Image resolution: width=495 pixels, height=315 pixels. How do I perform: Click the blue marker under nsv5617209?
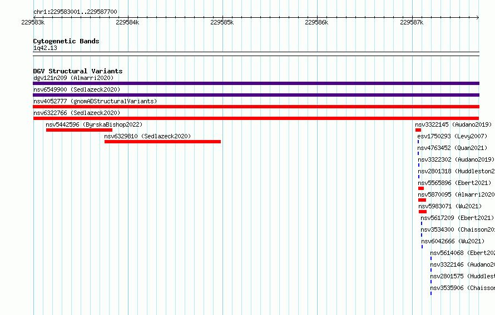422,223
